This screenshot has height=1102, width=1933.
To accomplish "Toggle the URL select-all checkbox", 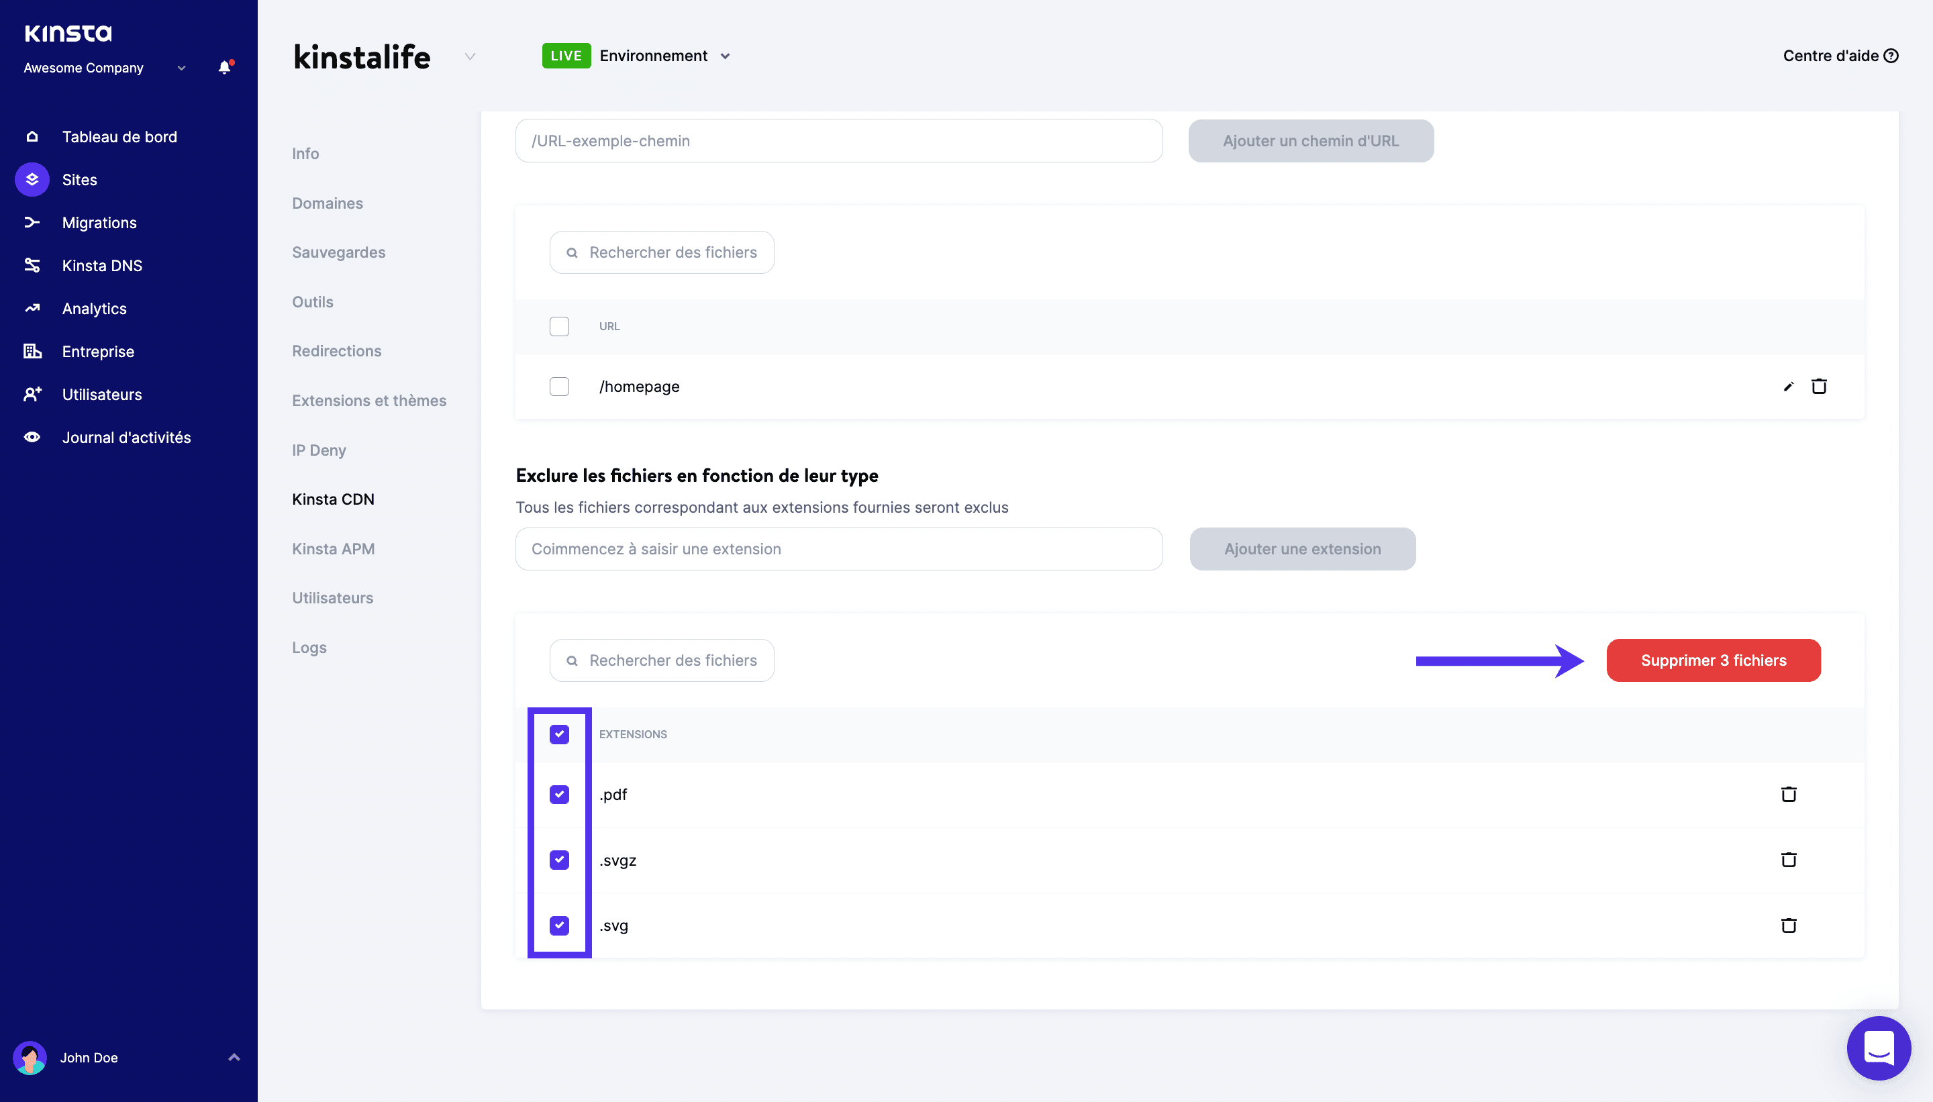I will pyautogui.click(x=559, y=326).
